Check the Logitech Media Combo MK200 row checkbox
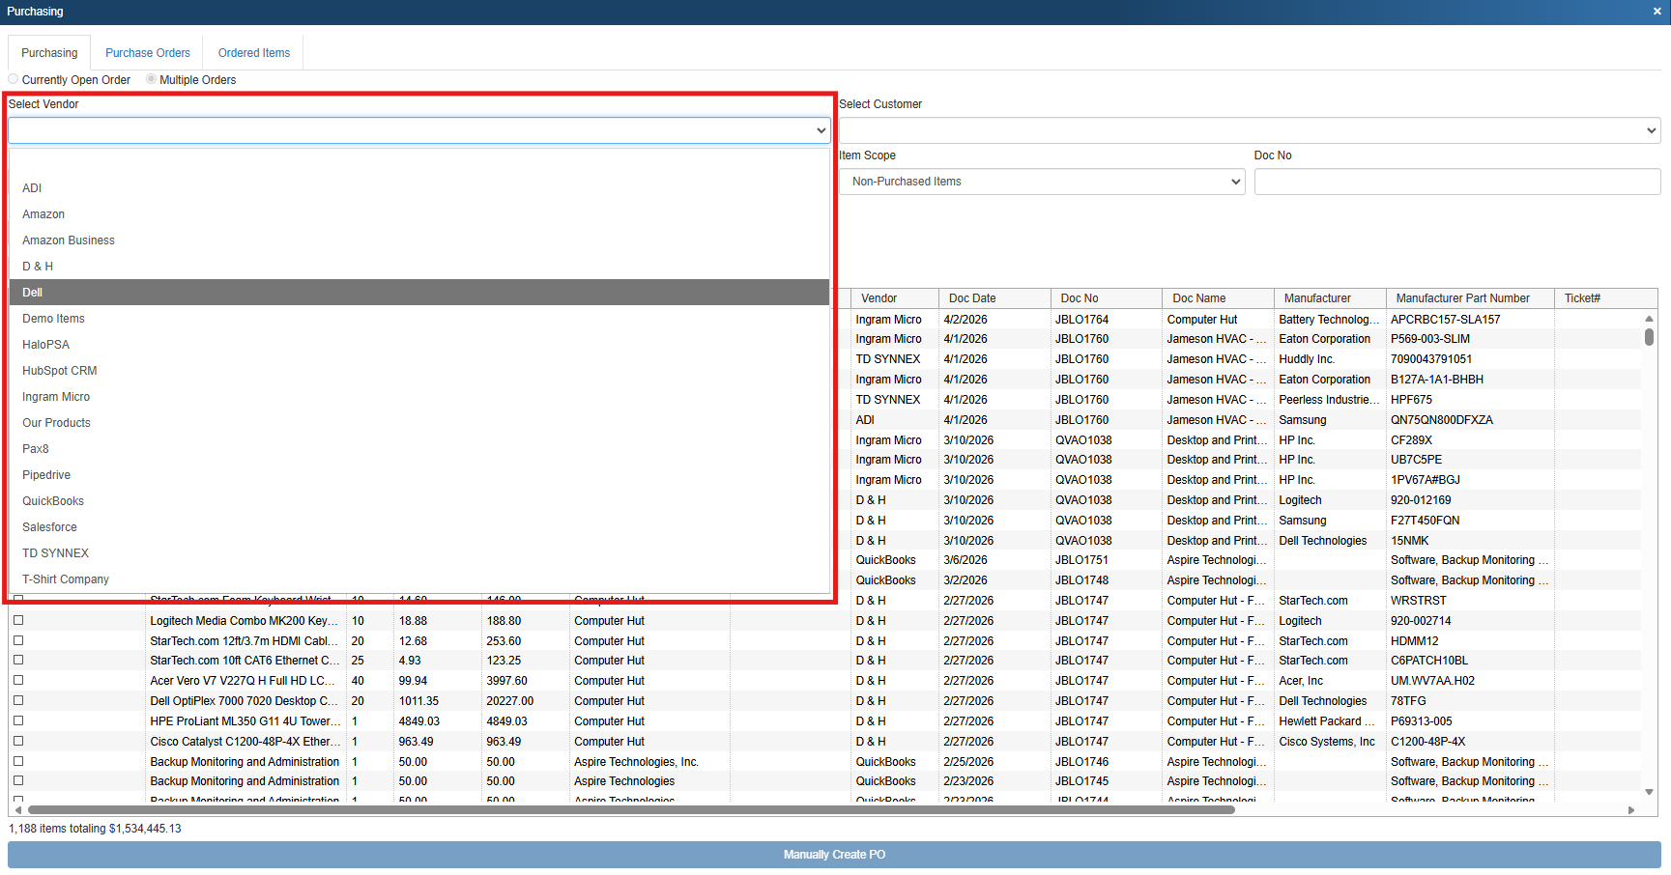The height and width of the screenshot is (875, 1671). click(x=18, y=621)
